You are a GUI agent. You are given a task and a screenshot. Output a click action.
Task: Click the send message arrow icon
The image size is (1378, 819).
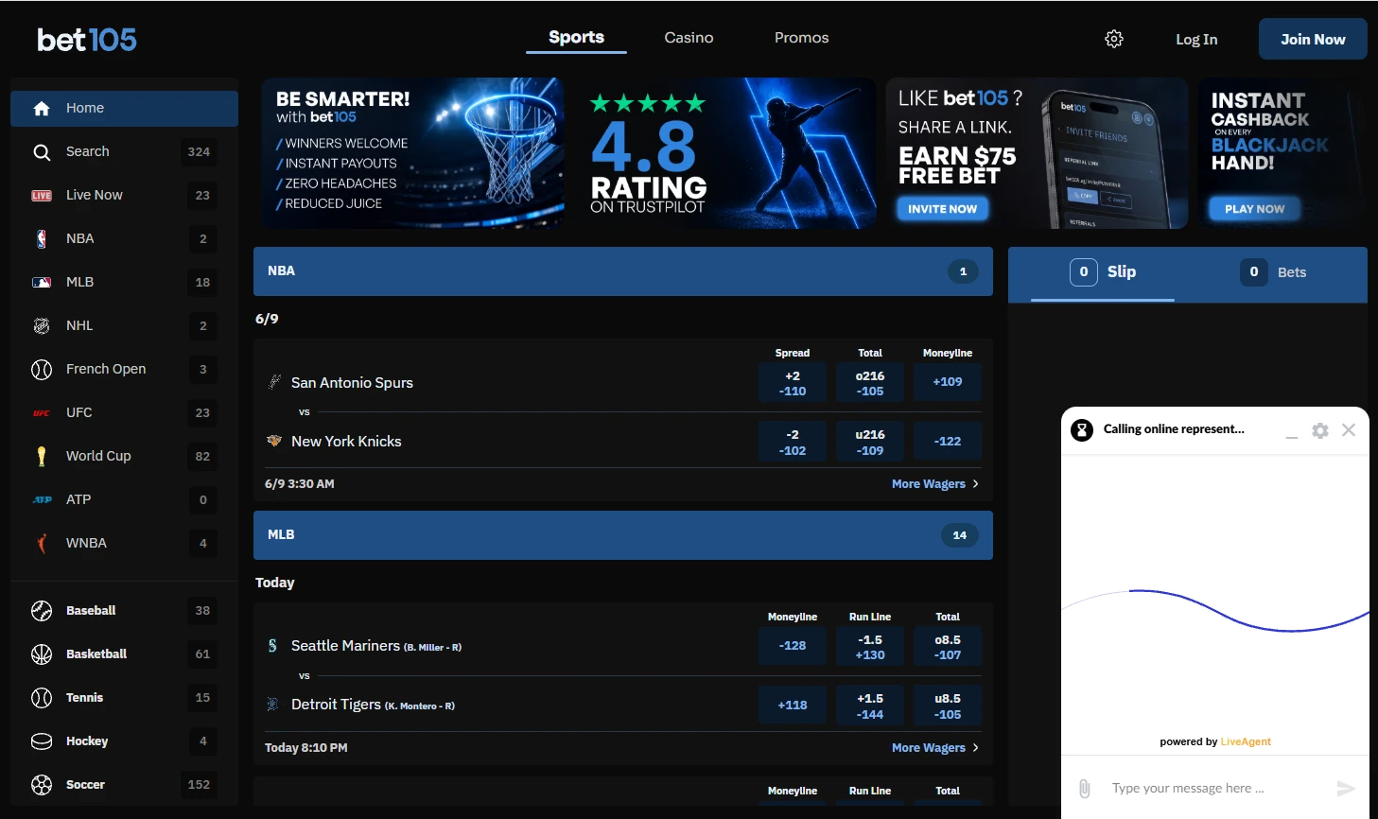pos(1346,789)
